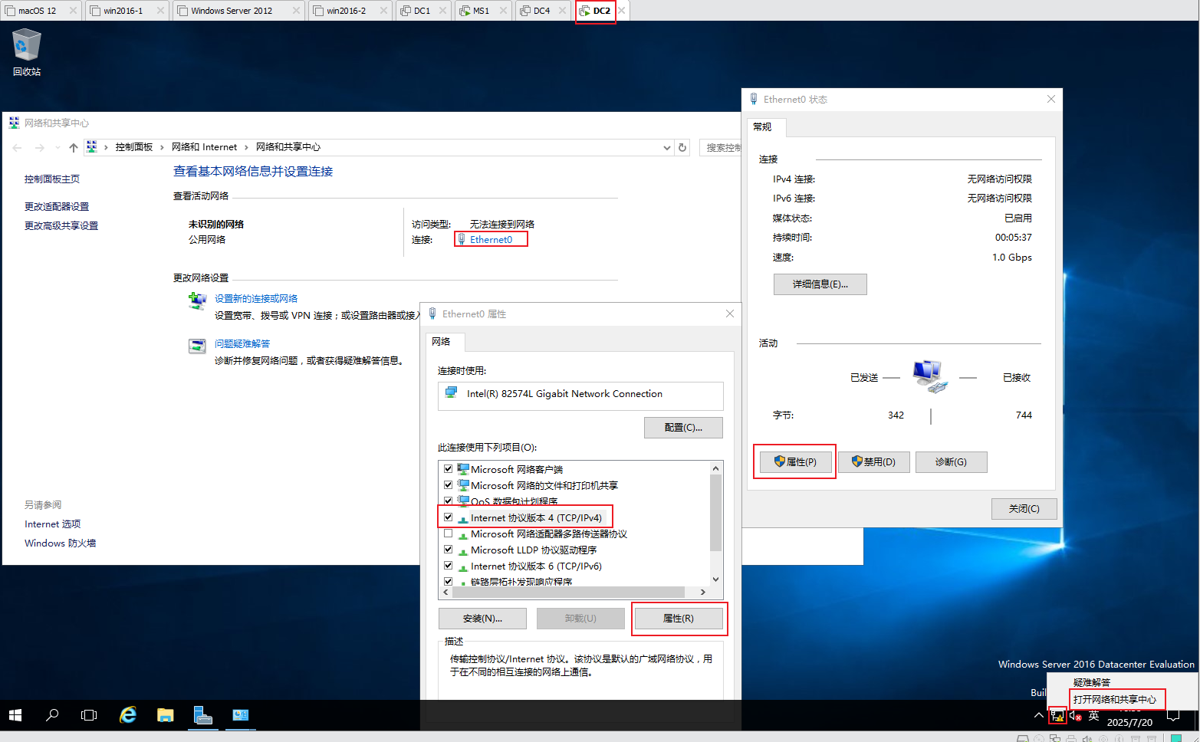Click the 安装(N)... button
Screen dimensions: 1200x742
pyautogui.click(x=482, y=619)
